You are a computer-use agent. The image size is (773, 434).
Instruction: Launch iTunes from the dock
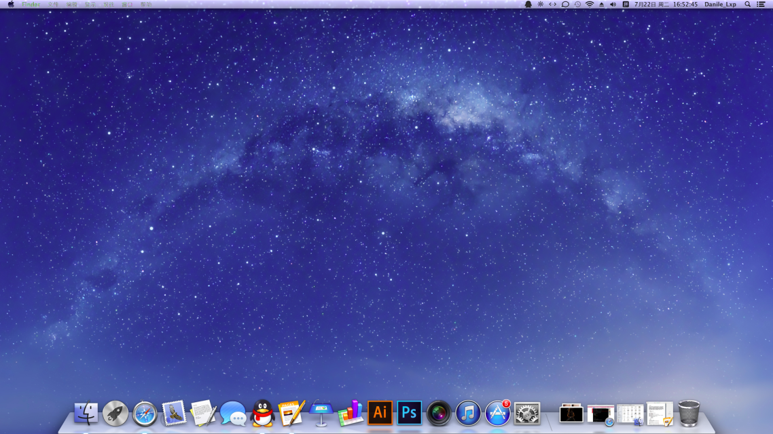click(x=467, y=413)
